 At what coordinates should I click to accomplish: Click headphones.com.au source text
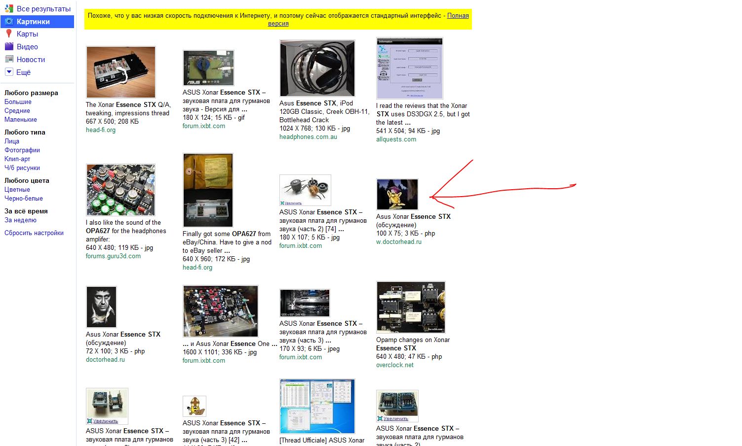308,137
